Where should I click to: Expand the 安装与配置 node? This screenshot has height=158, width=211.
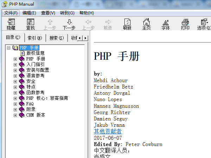(x=15, y=71)
